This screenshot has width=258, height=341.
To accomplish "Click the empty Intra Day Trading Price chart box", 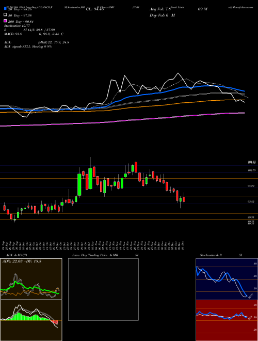I will (103, 289).
